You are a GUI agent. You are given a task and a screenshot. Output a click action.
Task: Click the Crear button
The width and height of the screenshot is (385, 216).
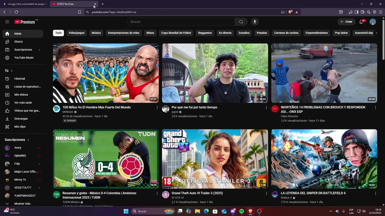click(x=346, y=22)
